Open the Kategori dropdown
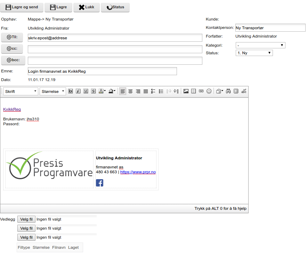This screenshot has width=307, height=262. [260, 45]
